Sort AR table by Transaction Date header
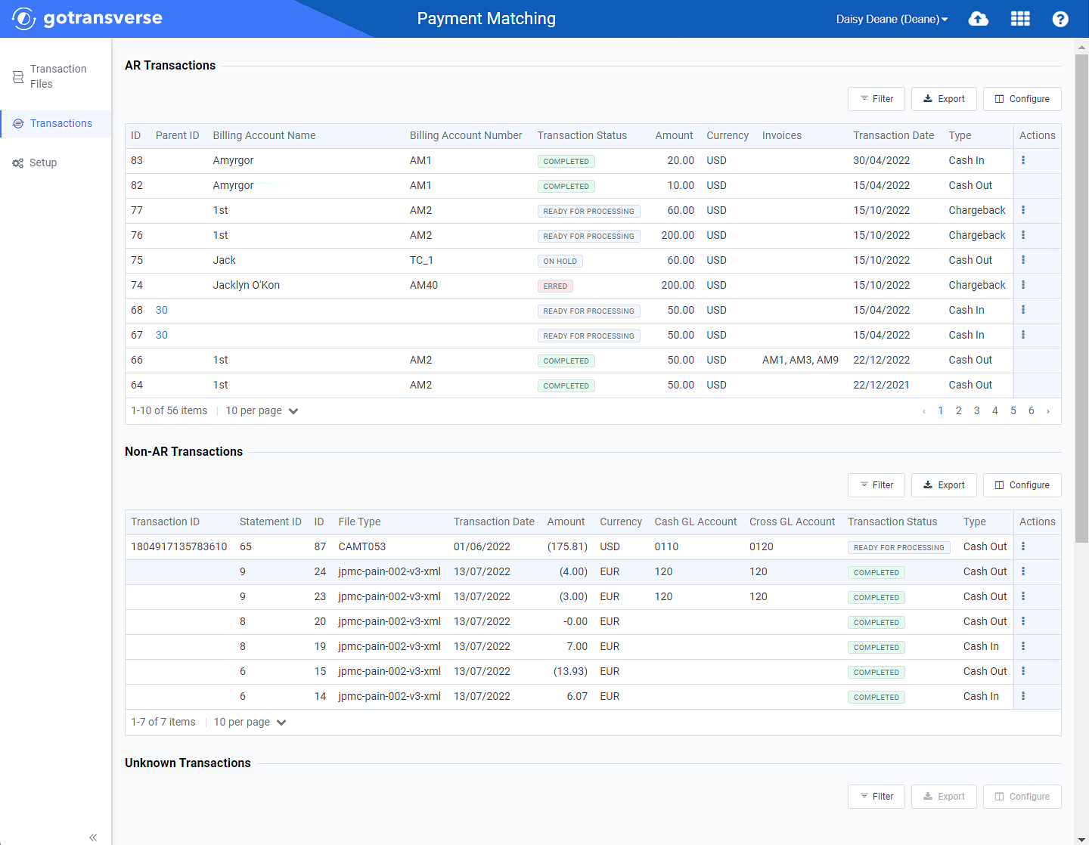The width and height of the screenshot is (1089, 845). click(x=893, y=135)
